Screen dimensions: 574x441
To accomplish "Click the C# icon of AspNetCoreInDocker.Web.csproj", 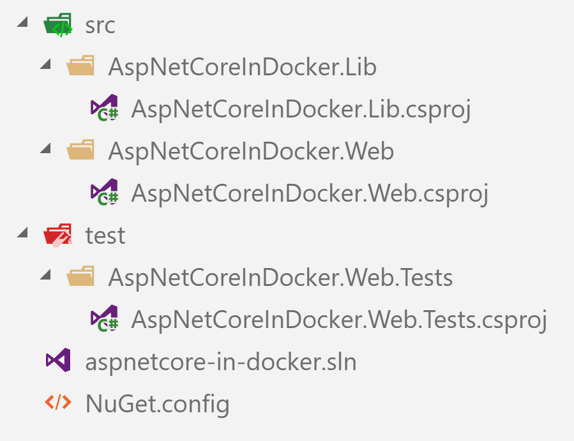I will pos(105,192).
